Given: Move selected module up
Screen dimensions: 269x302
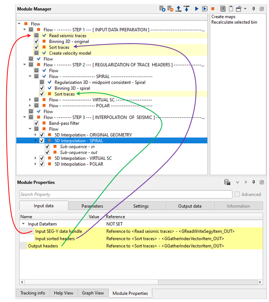Looking at the screenshot, I should pos(178,9).
